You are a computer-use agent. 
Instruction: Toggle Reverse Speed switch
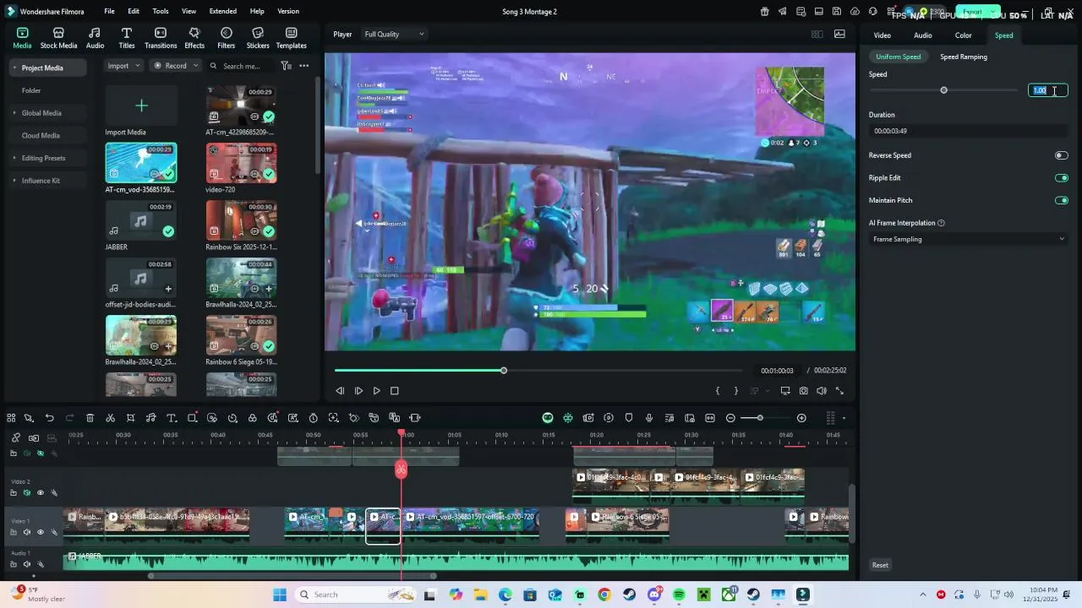tap(1061, 155)
